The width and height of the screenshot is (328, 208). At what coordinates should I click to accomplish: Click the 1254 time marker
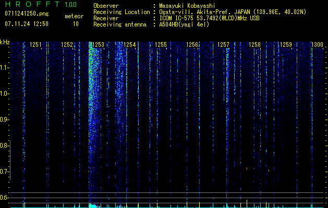(x=129, y=45)
